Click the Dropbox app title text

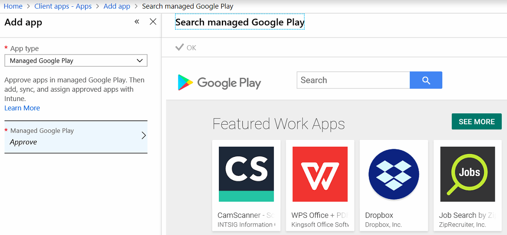(379, 215)
